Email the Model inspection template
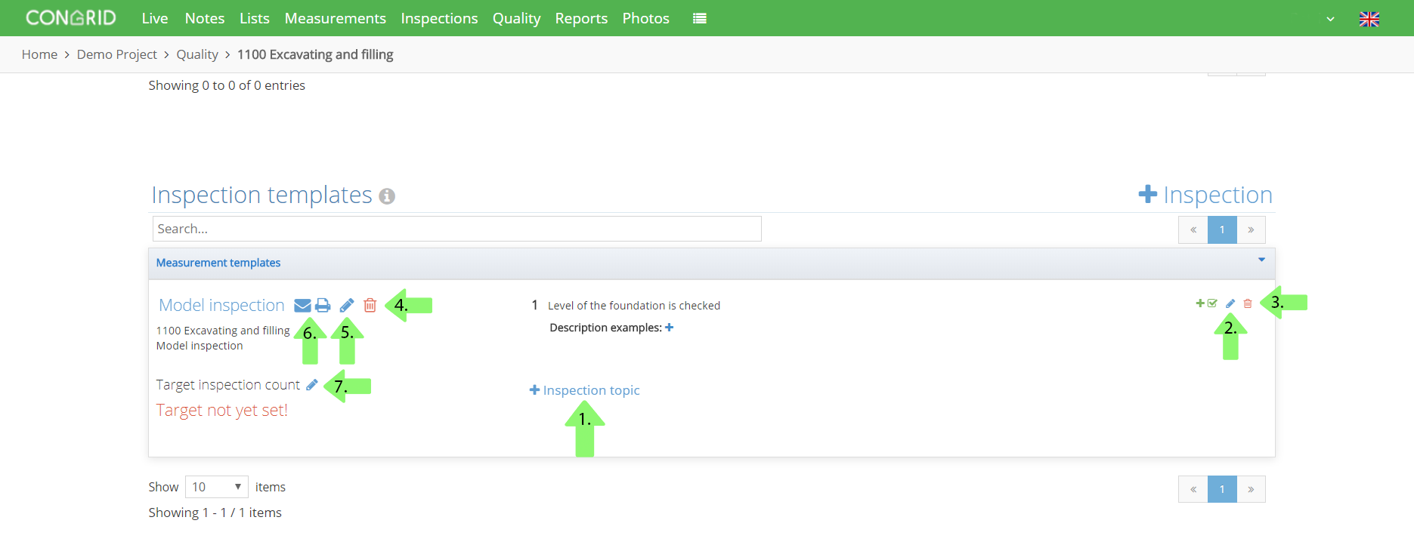 point(302,305)
